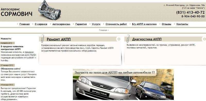Open the Отзывы page

[166, 24]
